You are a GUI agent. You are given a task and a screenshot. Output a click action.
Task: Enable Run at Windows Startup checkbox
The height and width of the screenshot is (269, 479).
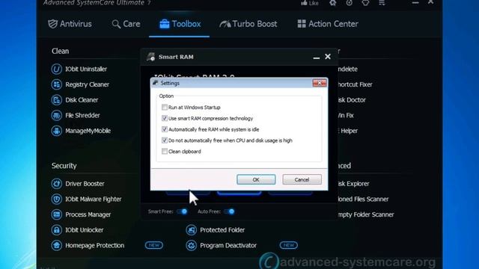coord(165,108)
